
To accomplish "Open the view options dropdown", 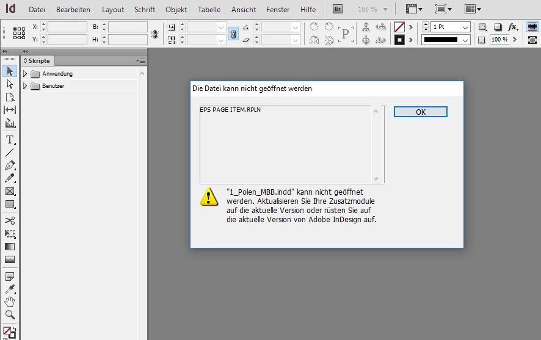I will coord(414,9).
